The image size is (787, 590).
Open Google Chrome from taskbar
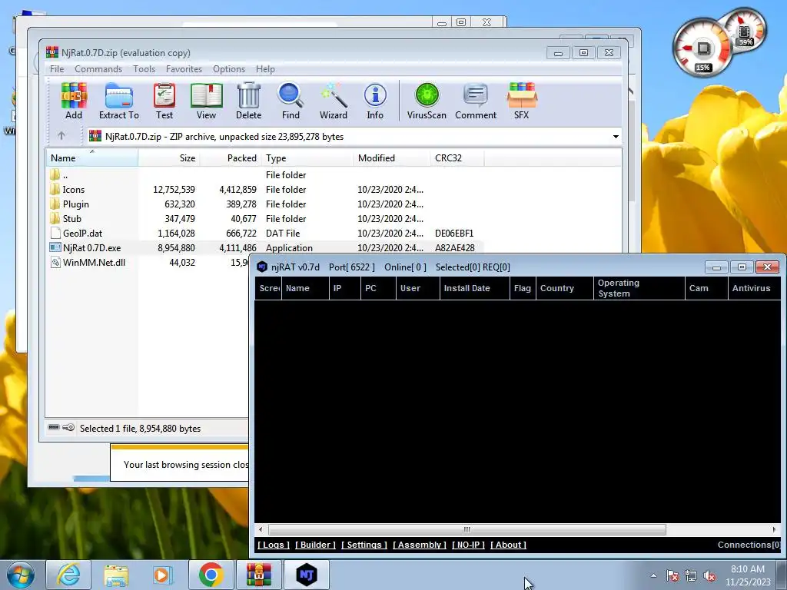tap(211, 575)
